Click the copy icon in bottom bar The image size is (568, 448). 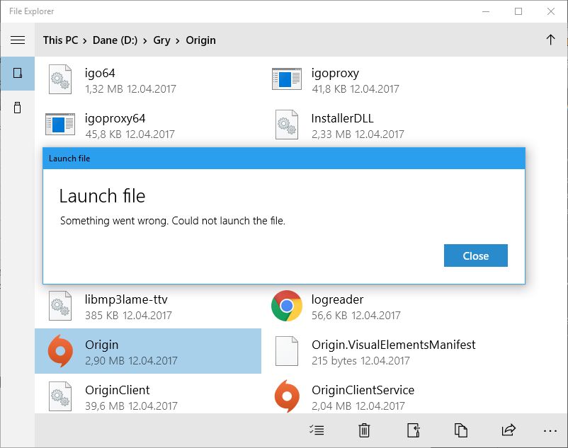coord(461,430)
